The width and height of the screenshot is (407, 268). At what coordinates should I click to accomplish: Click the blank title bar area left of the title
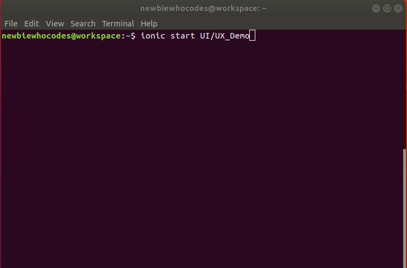tap(66, 8)
